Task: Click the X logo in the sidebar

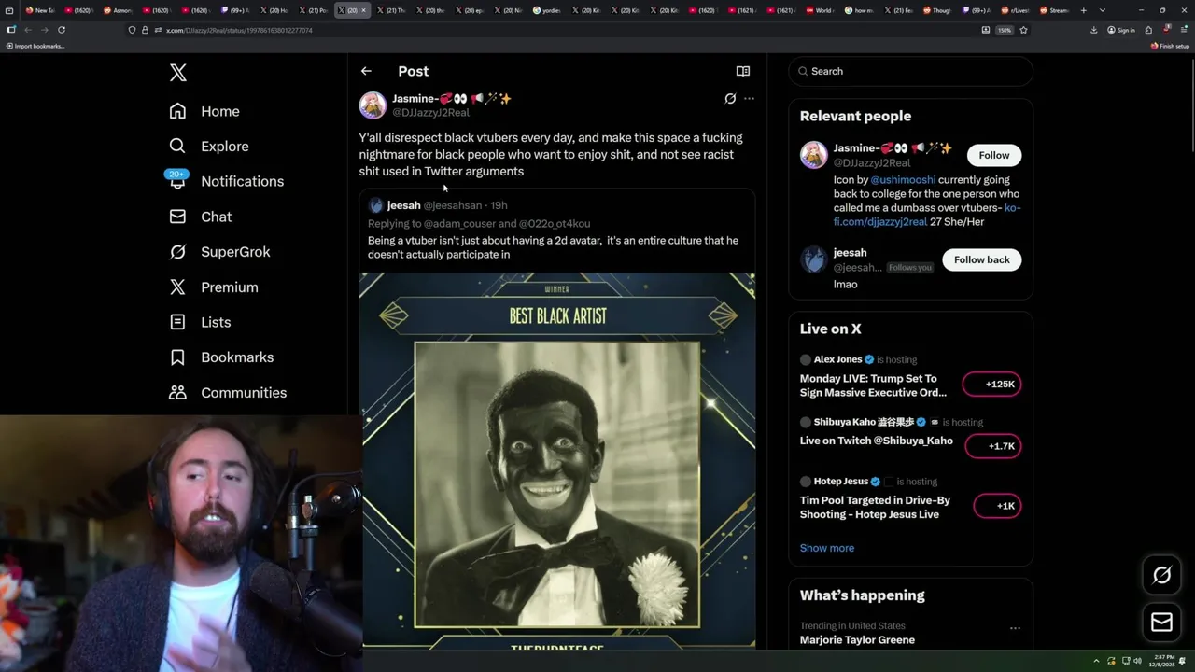Action: [x=177, y=73]
